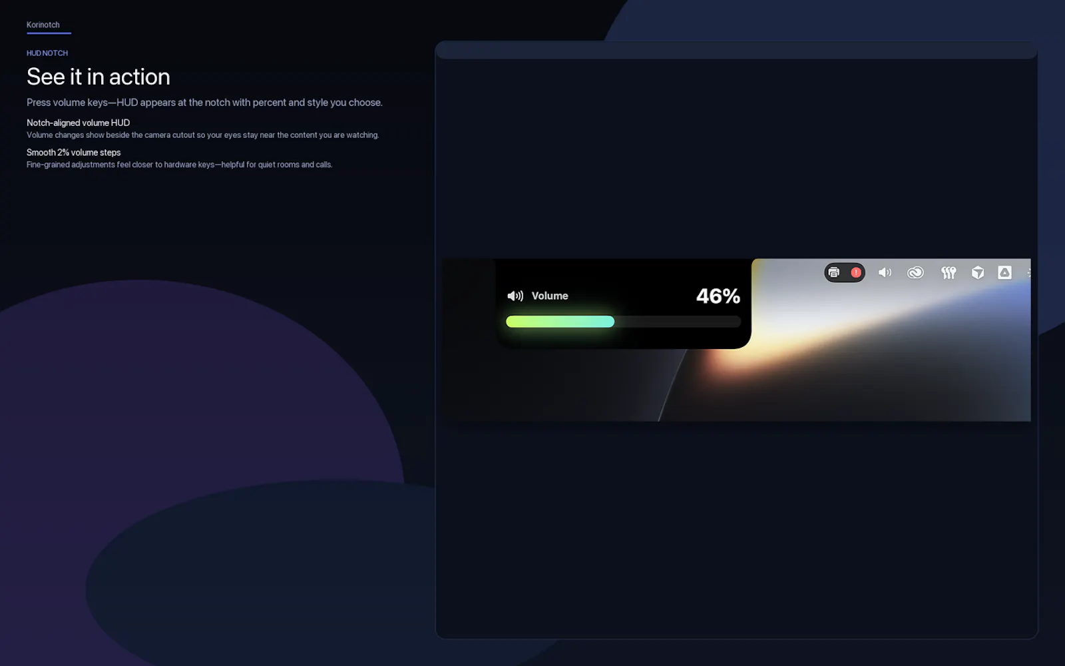Screen dimensions: 1065x666
Task: Click the 46% volume readout
Action: tap(718, 296)
